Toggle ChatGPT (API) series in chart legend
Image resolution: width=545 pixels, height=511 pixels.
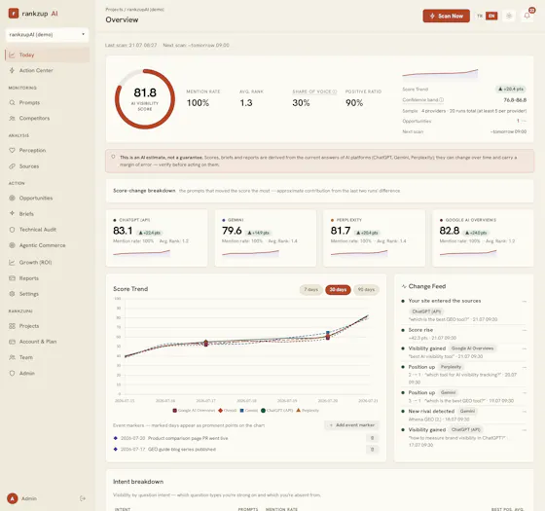277,410
